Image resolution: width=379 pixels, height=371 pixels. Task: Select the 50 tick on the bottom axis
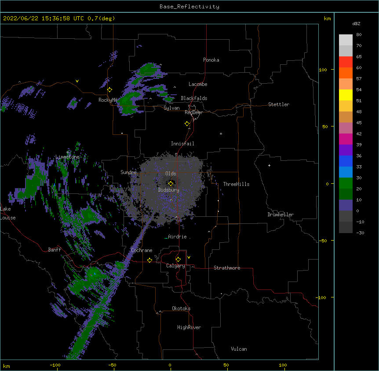pyautogui.click(x=226, y=365)
